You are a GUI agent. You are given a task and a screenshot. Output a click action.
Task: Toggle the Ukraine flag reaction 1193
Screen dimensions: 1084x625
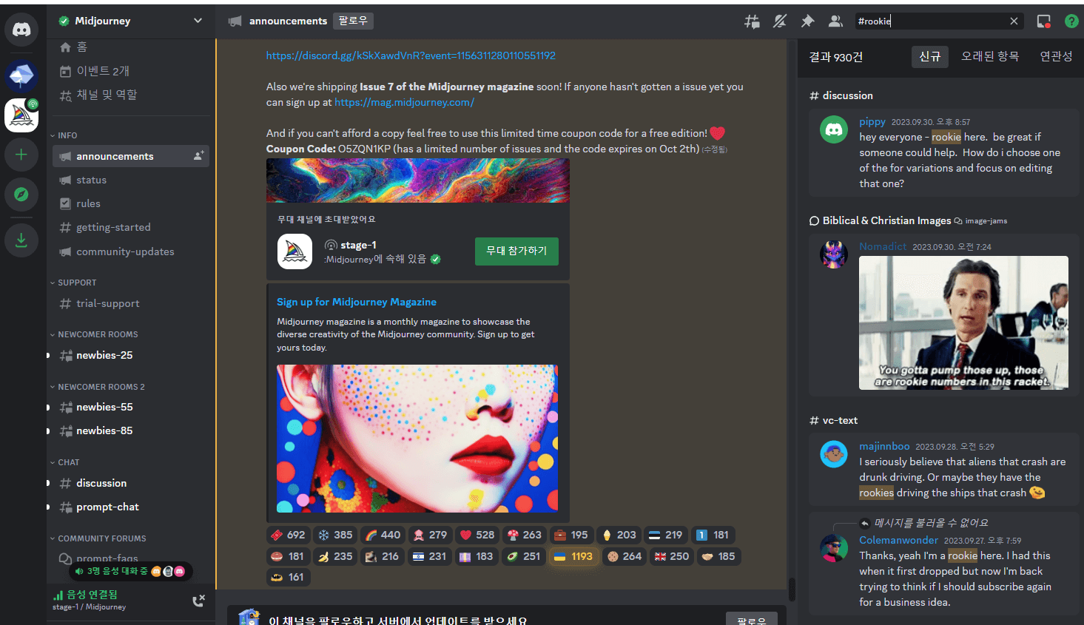573,556
